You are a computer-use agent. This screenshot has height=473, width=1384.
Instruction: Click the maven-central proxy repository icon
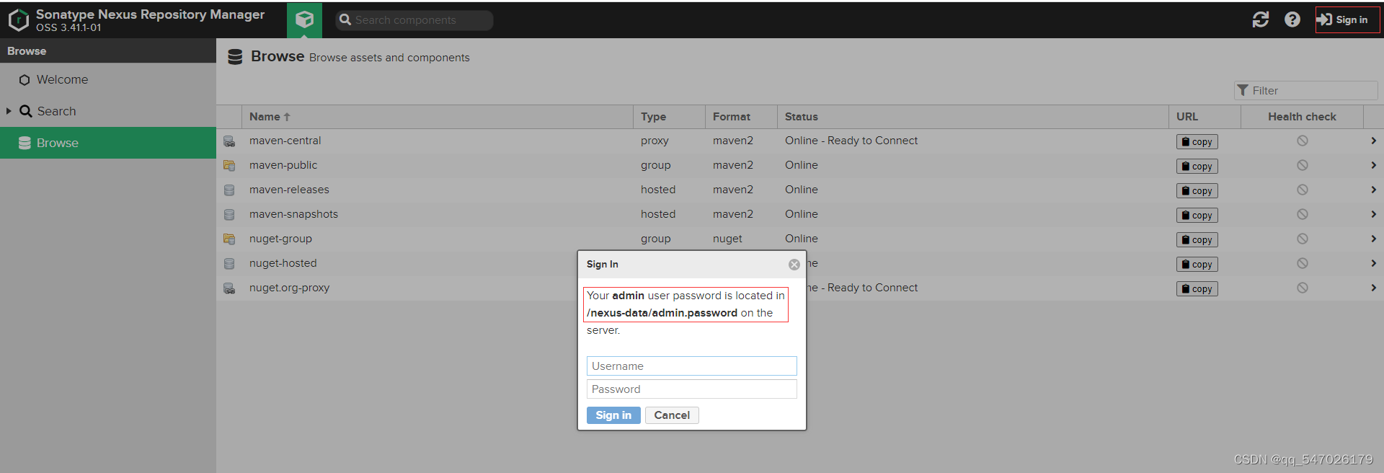coord(229,141)
